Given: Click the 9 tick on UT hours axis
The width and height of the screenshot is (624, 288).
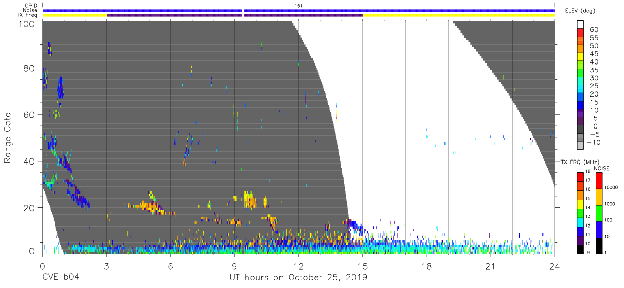Looking at the screenshot, I should coord(234,266).
